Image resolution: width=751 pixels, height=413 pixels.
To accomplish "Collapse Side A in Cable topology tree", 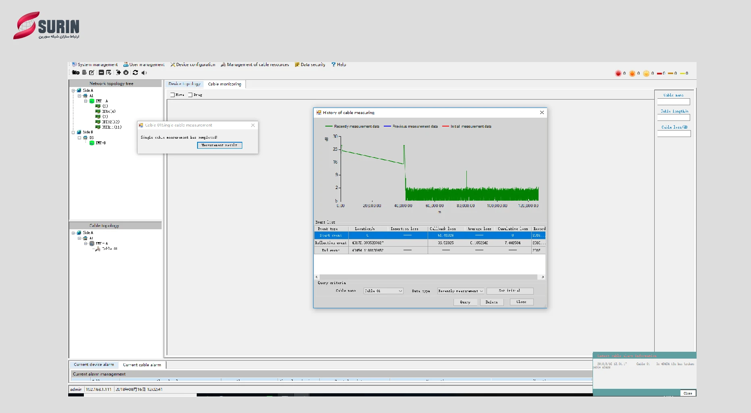I will click(x=73, y=233).
